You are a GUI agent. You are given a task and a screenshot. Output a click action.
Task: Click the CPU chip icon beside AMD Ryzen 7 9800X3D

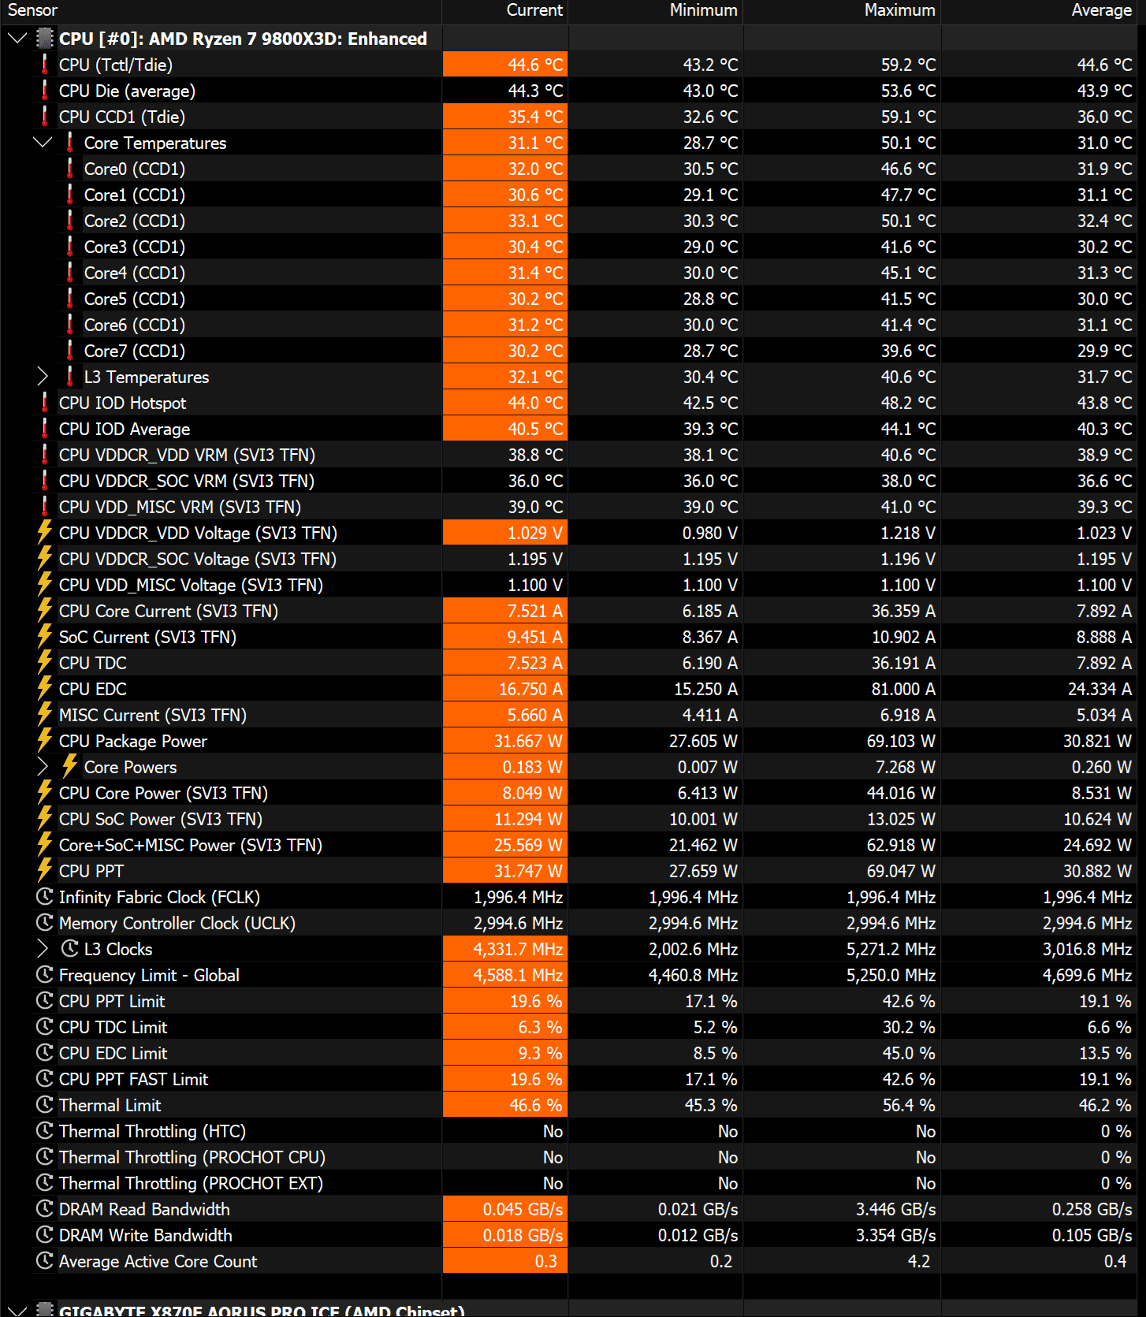point(45,39)
